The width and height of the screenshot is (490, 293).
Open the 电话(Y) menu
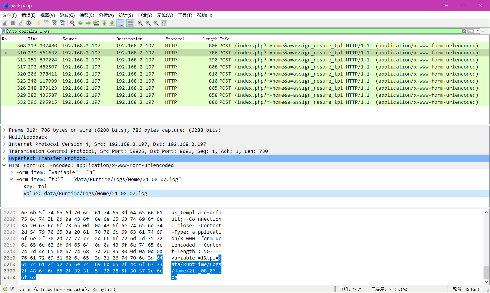click(x=145, y=15)
